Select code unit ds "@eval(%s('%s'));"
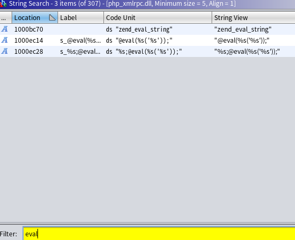 point(139,41)
